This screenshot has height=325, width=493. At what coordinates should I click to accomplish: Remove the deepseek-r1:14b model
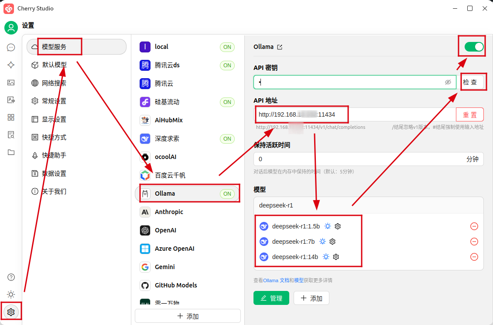tap(474, 257)
